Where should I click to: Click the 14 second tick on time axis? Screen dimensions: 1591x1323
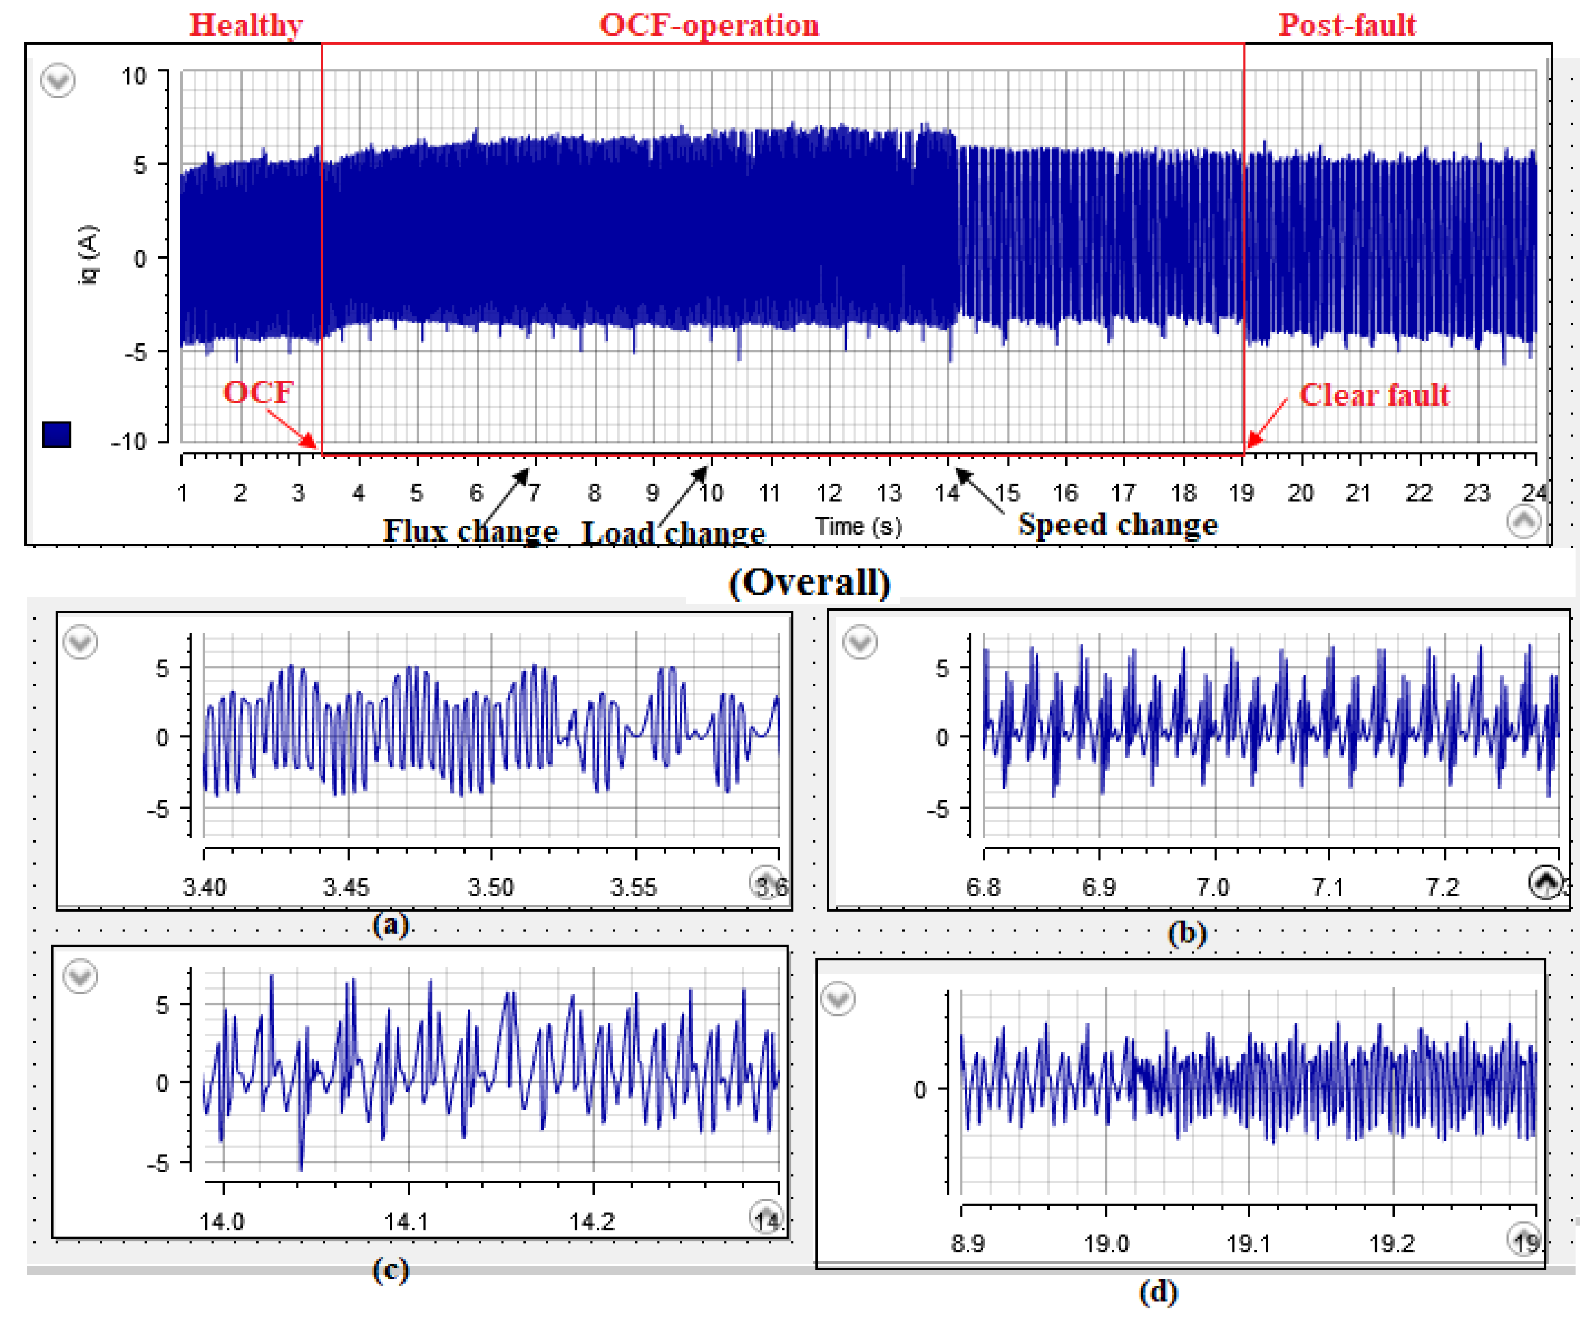point(947,493)
